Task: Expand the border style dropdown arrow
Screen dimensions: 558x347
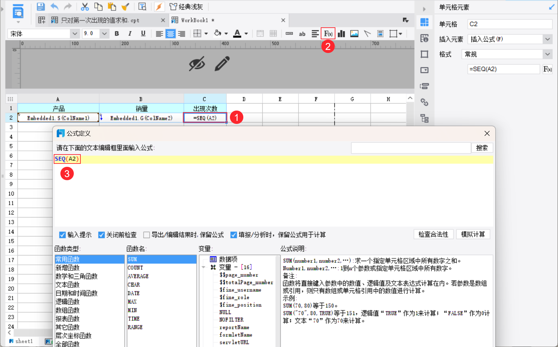Action: click(206, 34)
